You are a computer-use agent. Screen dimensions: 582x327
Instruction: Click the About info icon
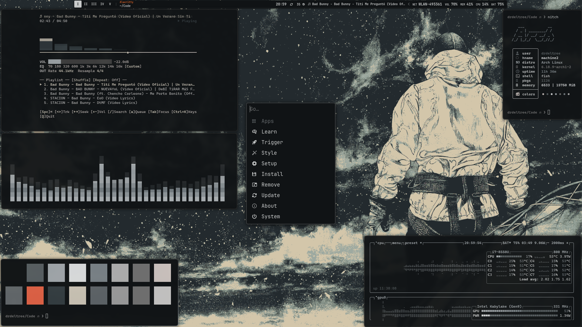[x=254, y=206]
